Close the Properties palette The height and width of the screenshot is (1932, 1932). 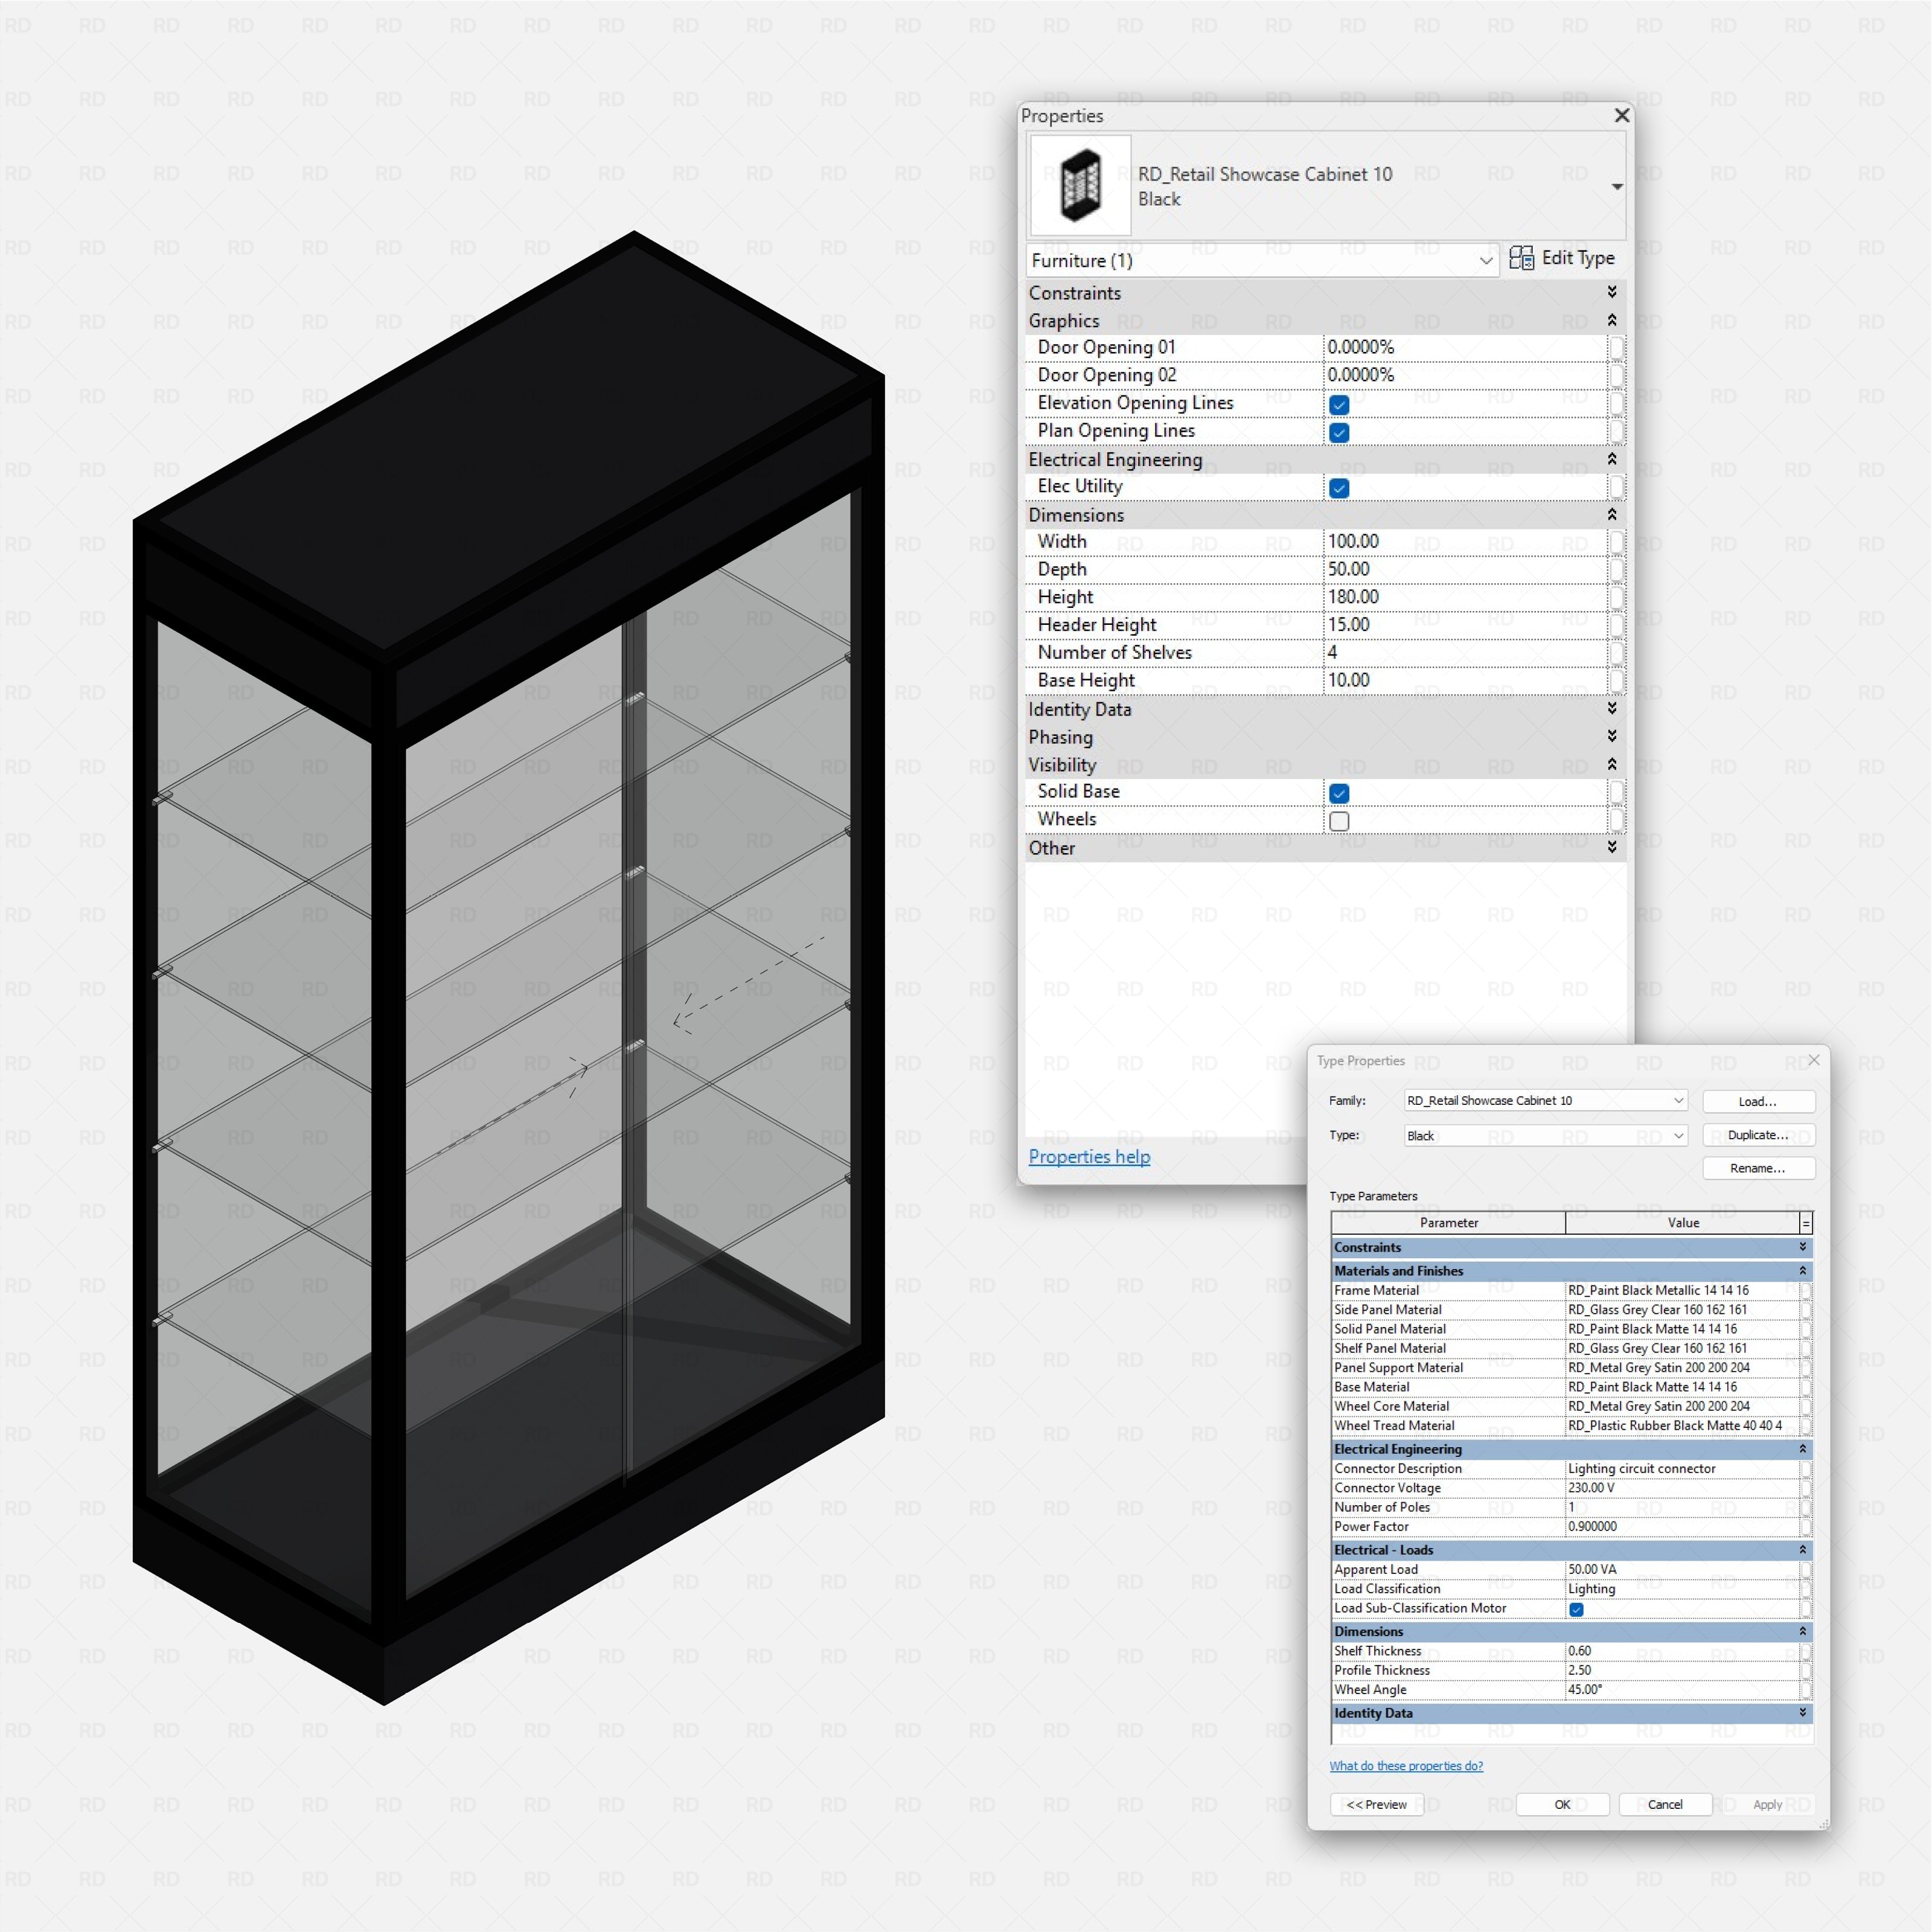coord(1621,116)
